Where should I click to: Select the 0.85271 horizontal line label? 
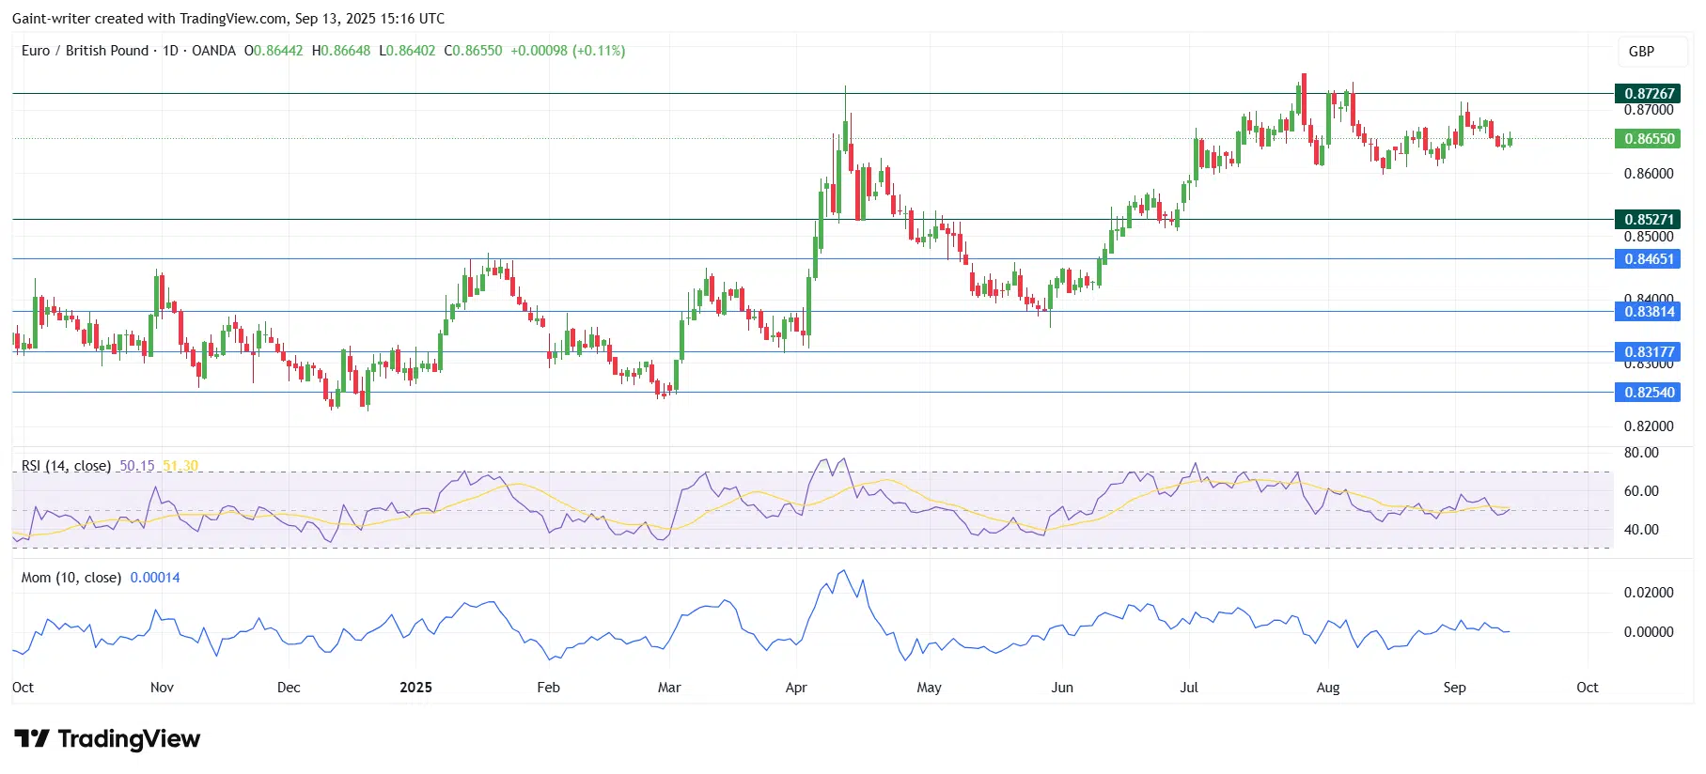1649,220
